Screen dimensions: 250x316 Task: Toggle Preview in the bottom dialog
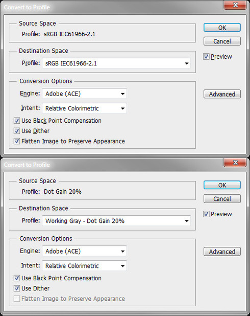point(206,214)
